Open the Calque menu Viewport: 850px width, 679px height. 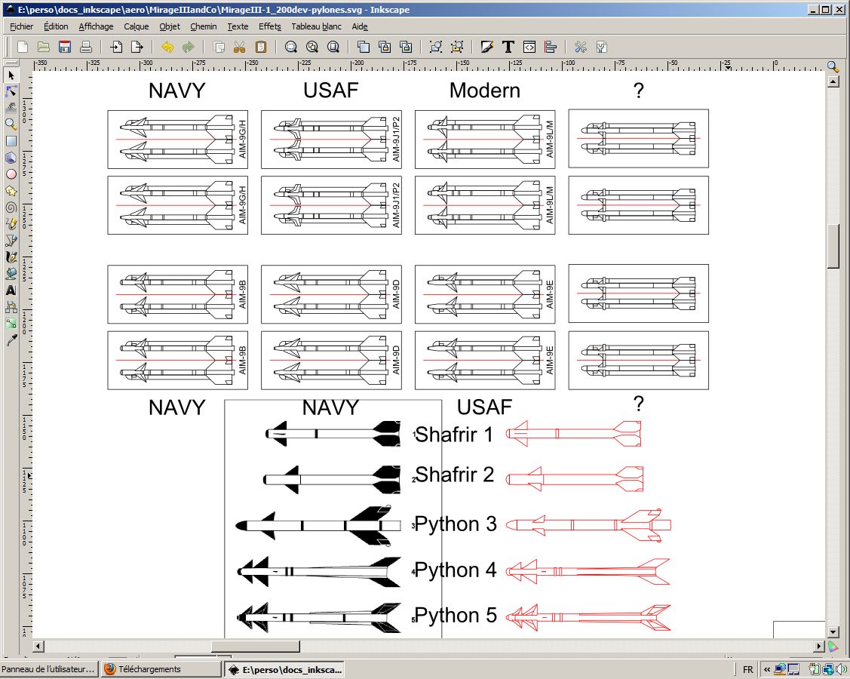coord(137,26)
